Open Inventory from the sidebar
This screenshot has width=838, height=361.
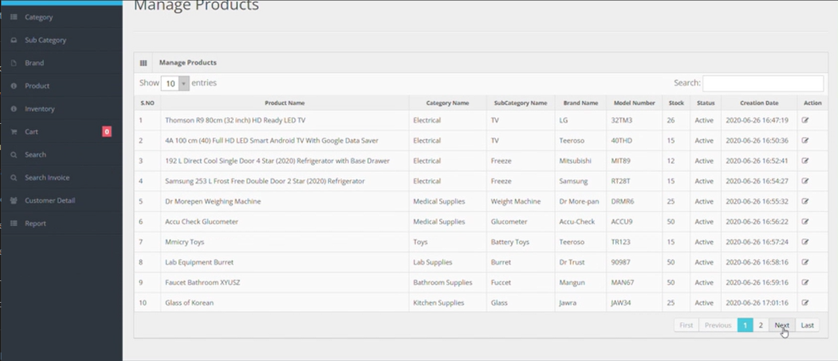[39, 109]
